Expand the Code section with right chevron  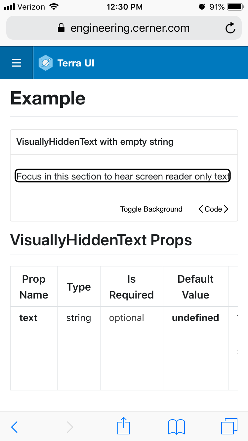click(227, 209)
